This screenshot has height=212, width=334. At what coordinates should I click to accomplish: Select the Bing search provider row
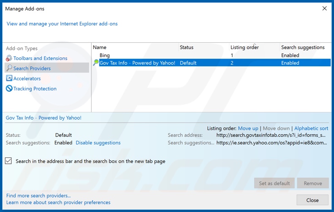tap(211, 55)
